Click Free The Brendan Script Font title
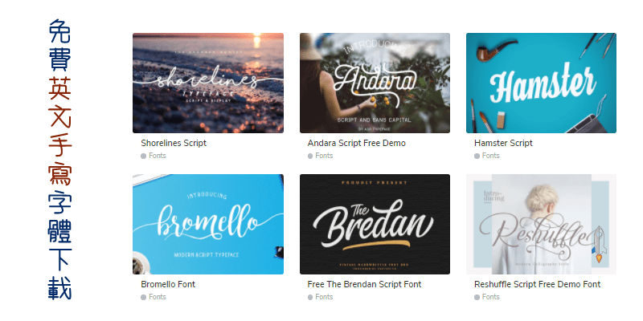The height and width of the screenshot is (321, 643). [x=364, y=284]
